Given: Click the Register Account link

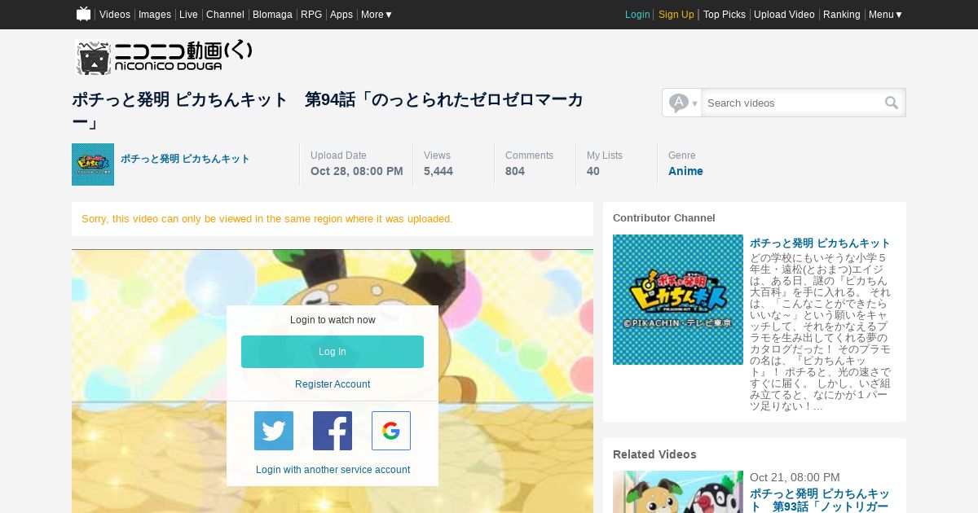Looking at the screenshot, I should coord(333,384).
